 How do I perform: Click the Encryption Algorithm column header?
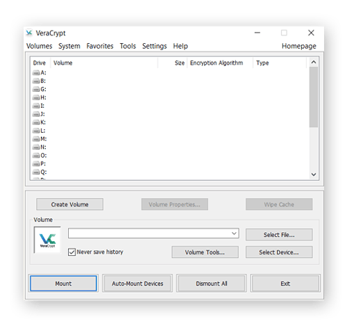coord(220,63)
